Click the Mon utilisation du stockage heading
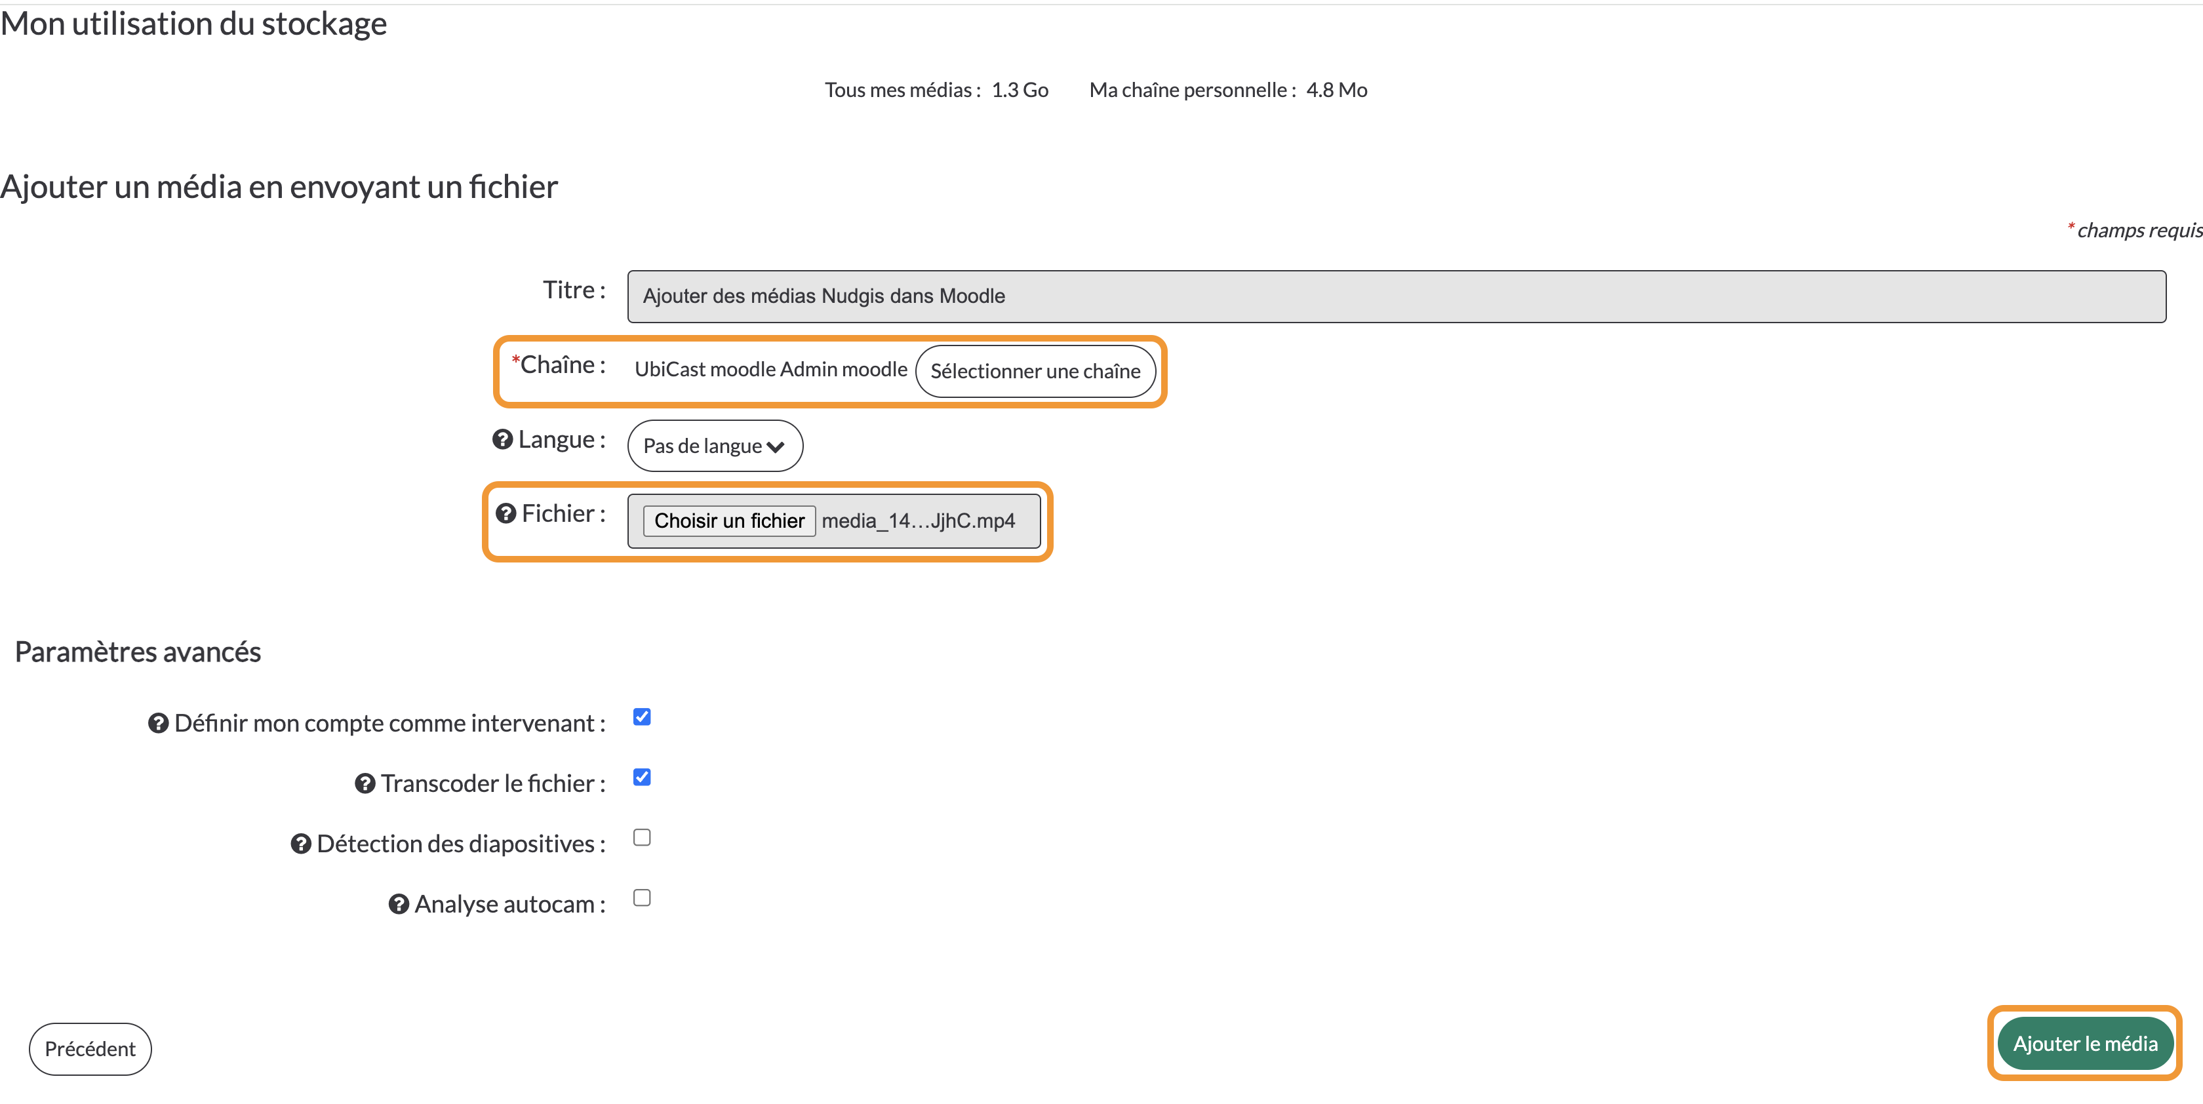The width and height of the screenshot is (2203, 1104). [193, 24]
